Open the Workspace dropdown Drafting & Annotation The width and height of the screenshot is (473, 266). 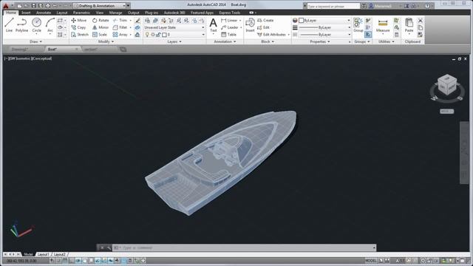click(100, 6)
